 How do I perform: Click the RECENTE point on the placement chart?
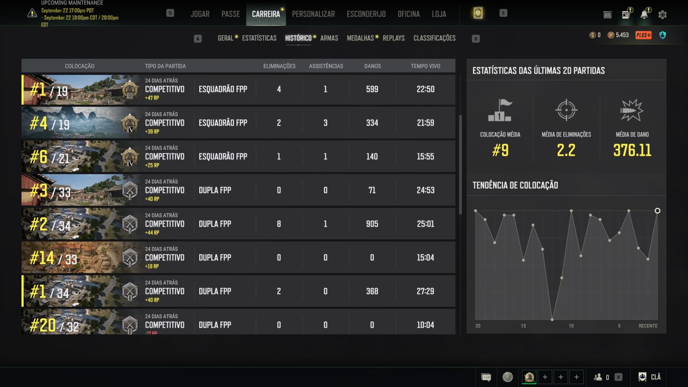(657, 211)
